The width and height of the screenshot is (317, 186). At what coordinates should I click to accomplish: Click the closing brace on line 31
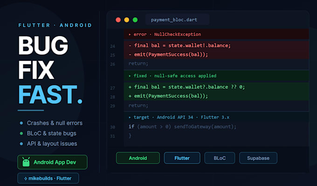(130, 136)
